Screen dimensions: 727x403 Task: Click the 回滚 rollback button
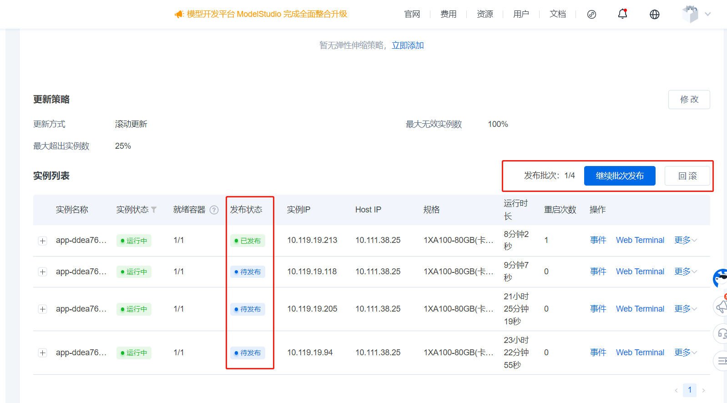click(687, 176)
